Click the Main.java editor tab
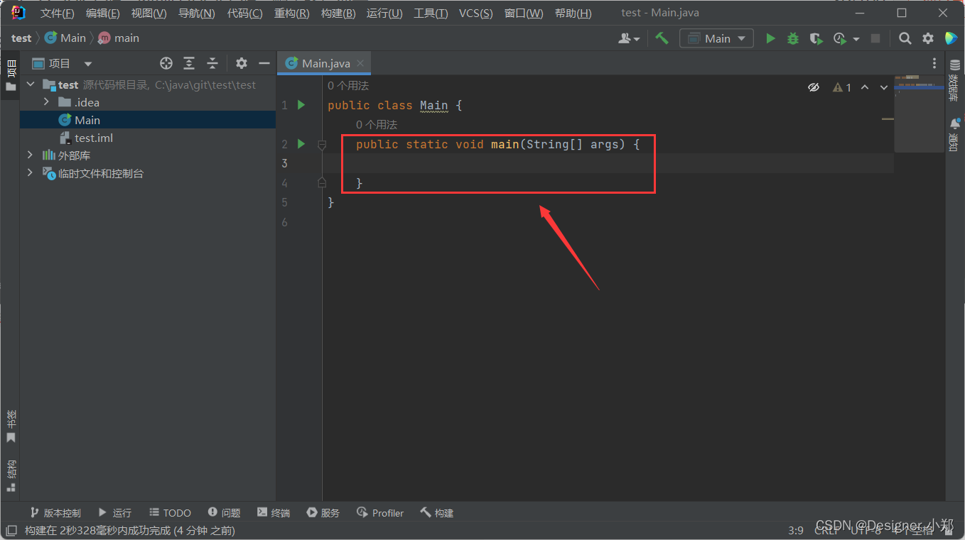965x540 pixels. (323, 63)
